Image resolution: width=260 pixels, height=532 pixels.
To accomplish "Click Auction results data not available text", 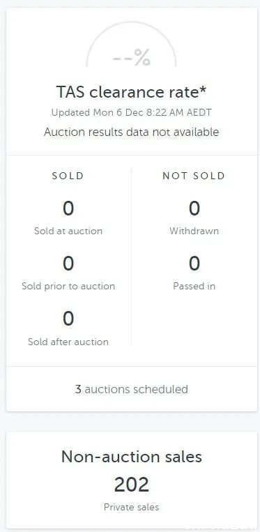I will coord(131,132).
